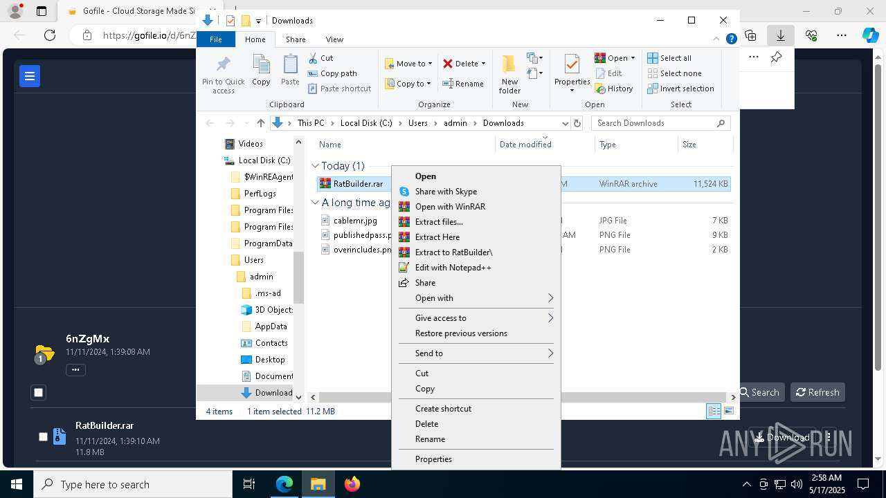Expand the Send to submenu
The height and width of the screenshot is (498, 886).
tap(476, 353)
